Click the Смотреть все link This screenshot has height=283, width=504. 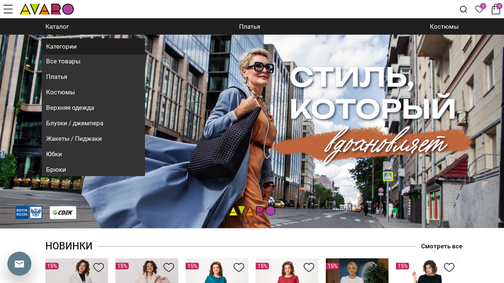pos(441,246)
